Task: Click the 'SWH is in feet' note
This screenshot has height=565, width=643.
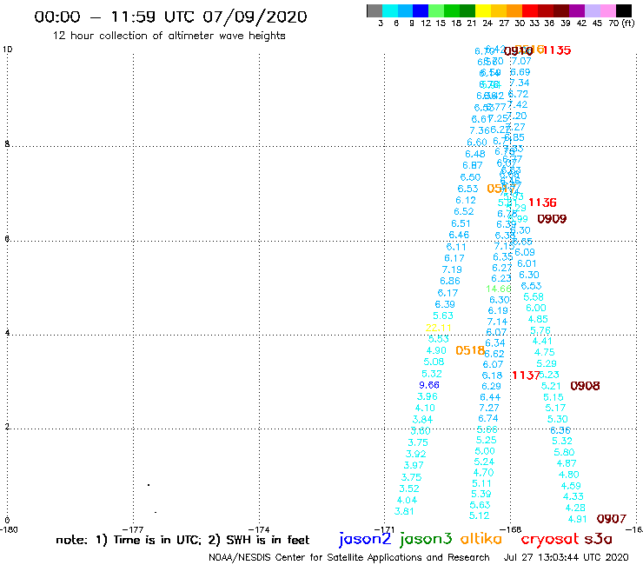Action: (268, 540)
